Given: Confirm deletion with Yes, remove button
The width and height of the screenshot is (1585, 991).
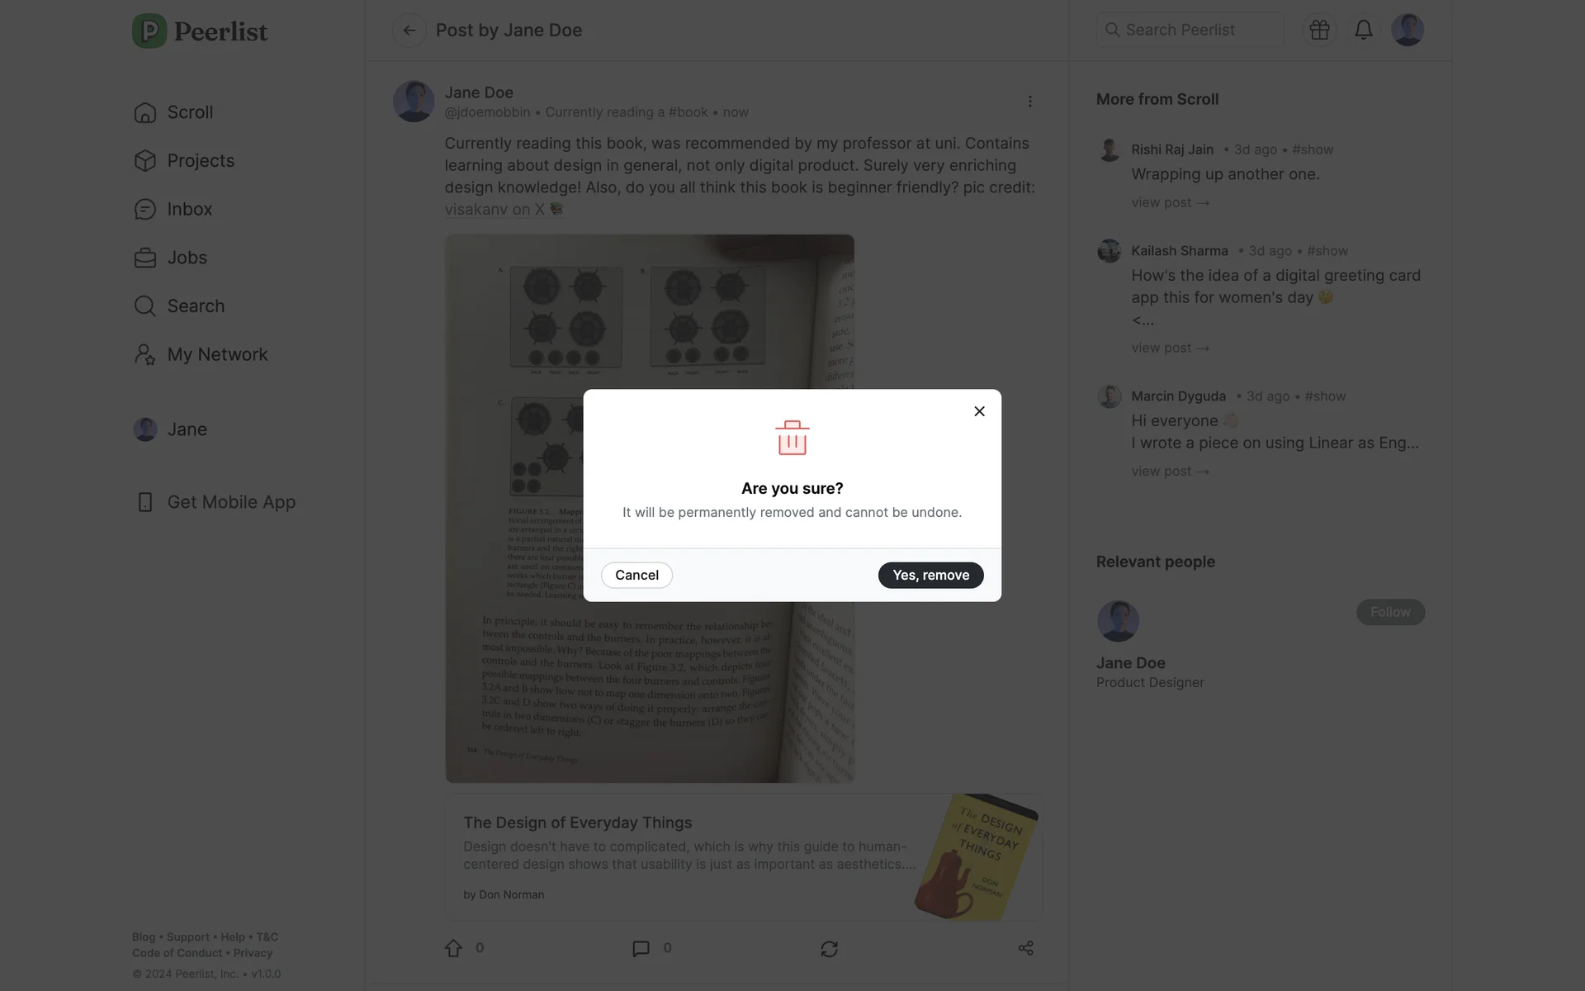Looking at the screenshot, I should [930, 575].
